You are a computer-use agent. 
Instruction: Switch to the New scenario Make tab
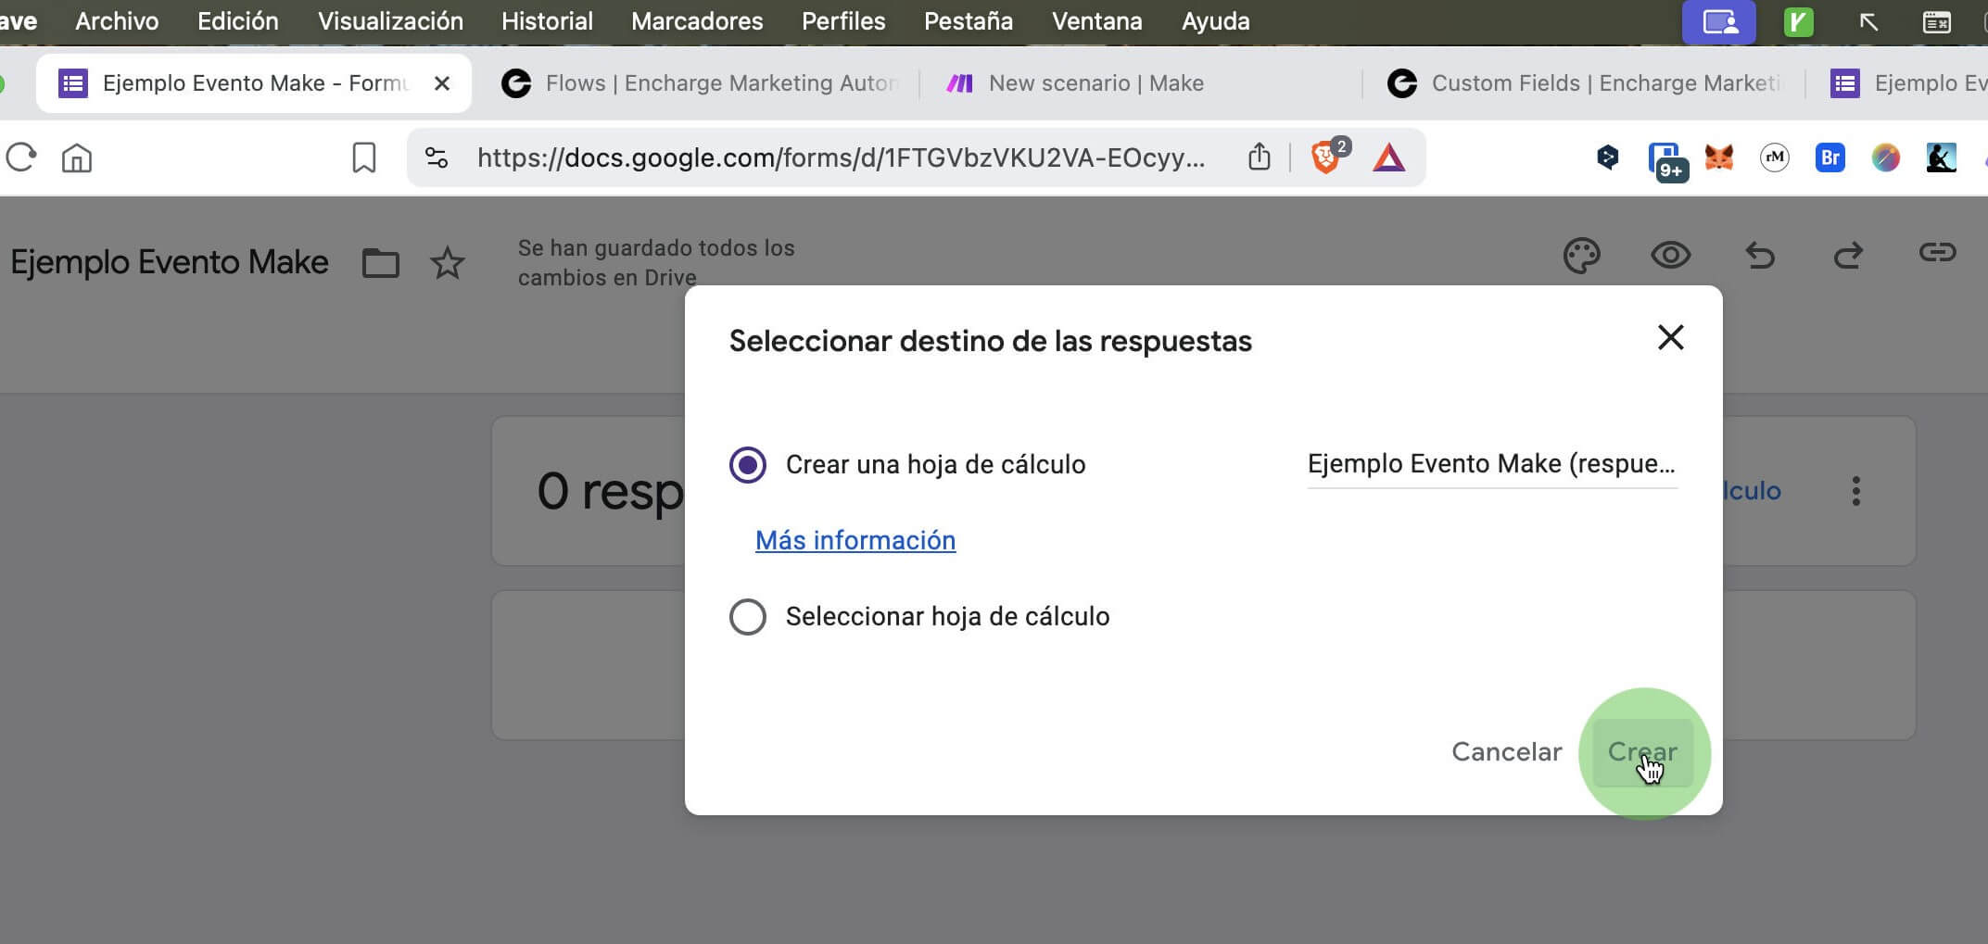tap(1095, 83)
